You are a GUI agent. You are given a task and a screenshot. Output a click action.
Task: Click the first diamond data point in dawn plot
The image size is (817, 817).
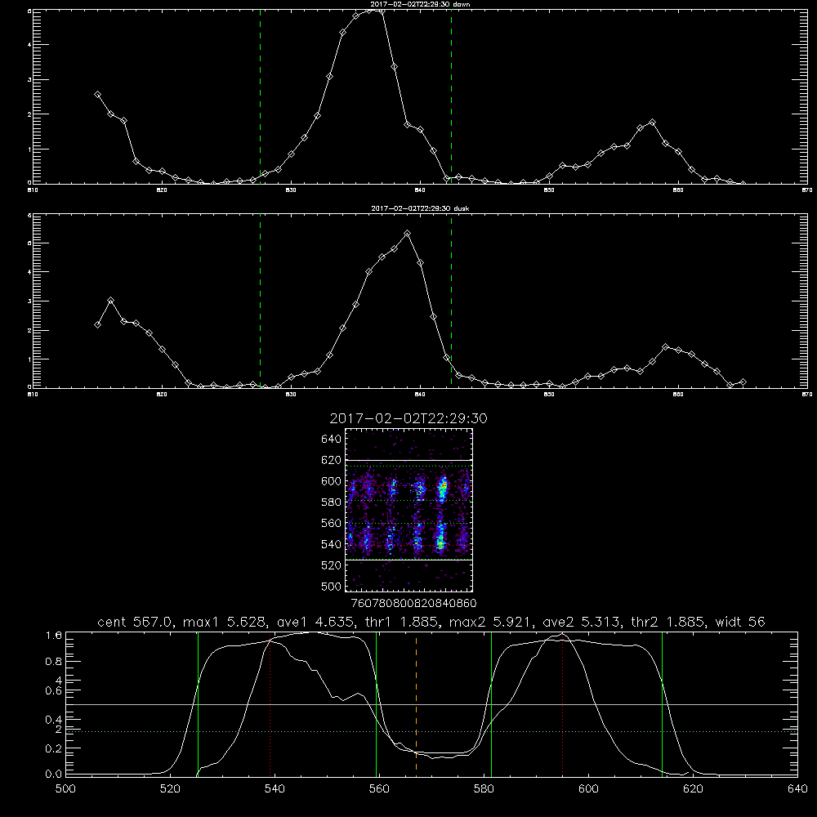click(97, 94)
